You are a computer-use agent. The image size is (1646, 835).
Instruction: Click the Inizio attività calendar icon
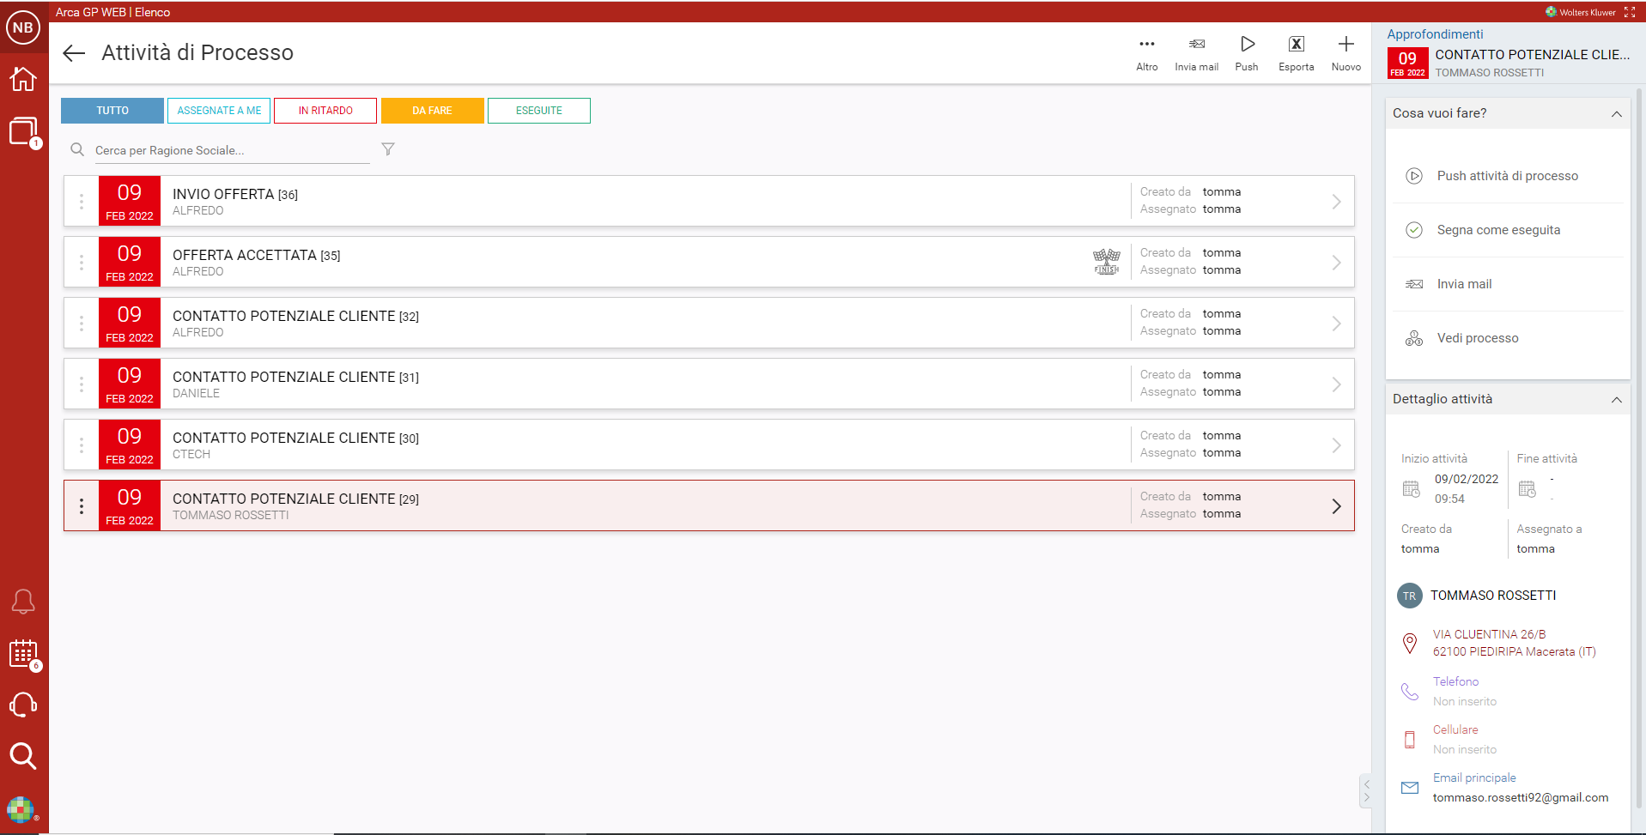click(x=1411, y=489)
